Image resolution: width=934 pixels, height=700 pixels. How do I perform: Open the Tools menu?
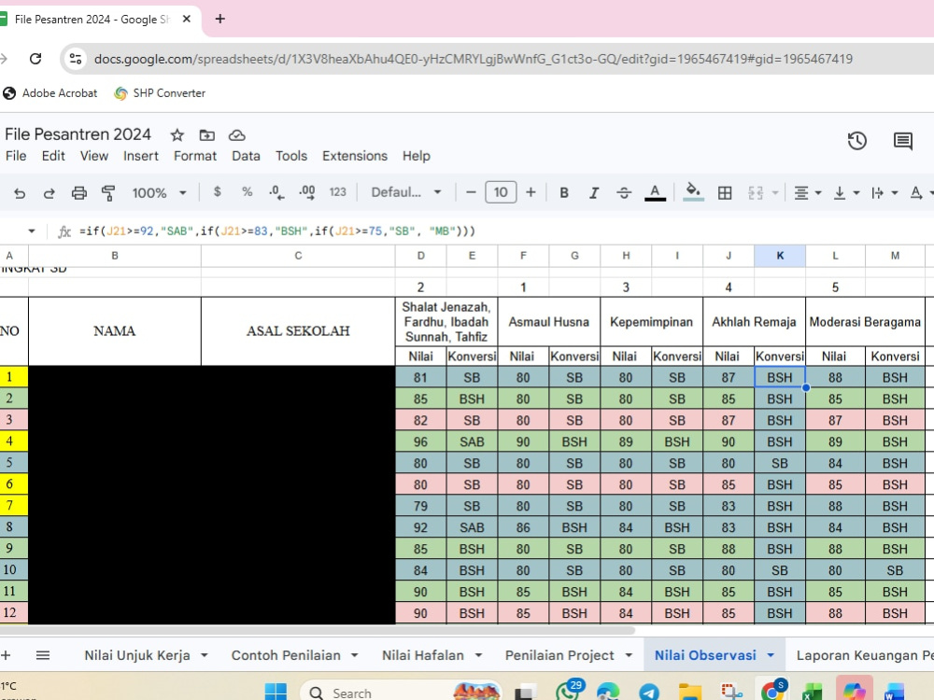(x=291, y=156)
